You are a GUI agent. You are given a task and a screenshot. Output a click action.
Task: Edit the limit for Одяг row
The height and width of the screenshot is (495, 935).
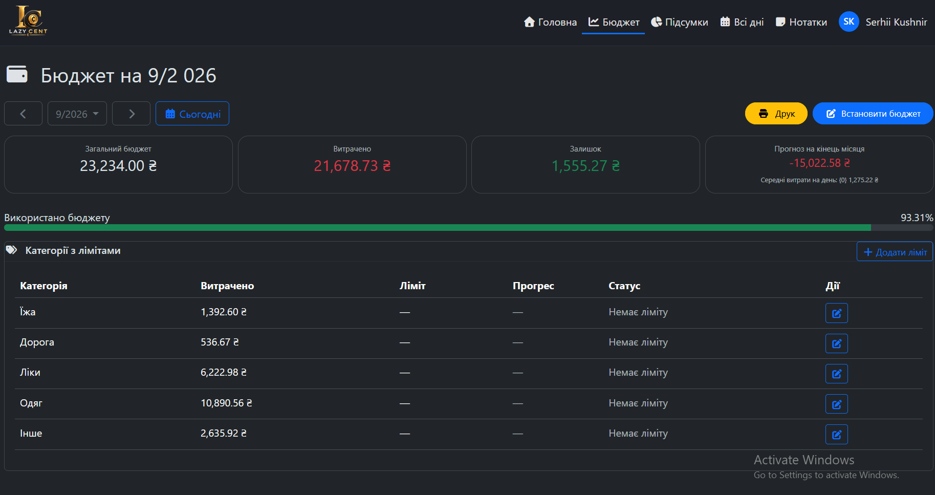(x=836, y=404)
